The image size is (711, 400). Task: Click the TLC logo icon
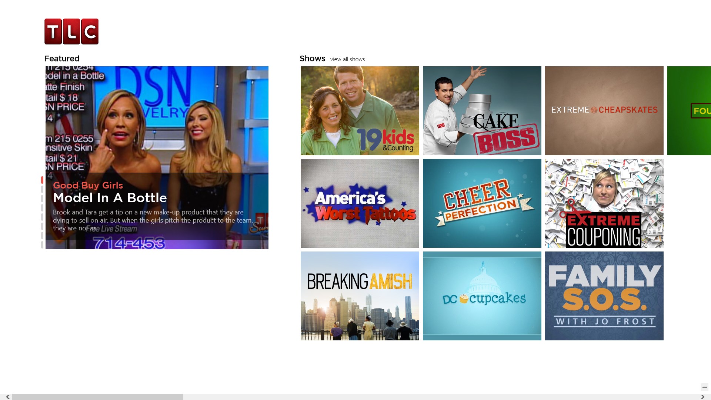[71, 31]
